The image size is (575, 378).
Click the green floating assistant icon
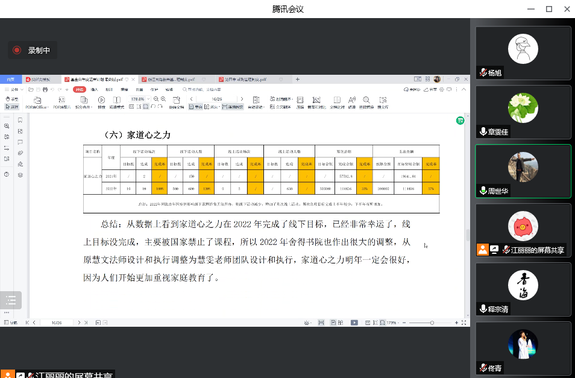click(x=460, y=120)
